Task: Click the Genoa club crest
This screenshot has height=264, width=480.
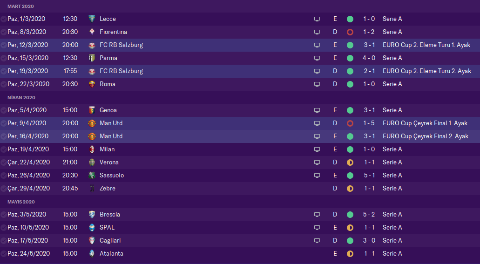Action: tap(92, 110)
